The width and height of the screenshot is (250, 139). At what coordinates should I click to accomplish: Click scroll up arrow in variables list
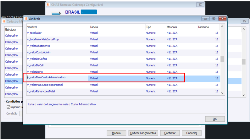(222, 26)
